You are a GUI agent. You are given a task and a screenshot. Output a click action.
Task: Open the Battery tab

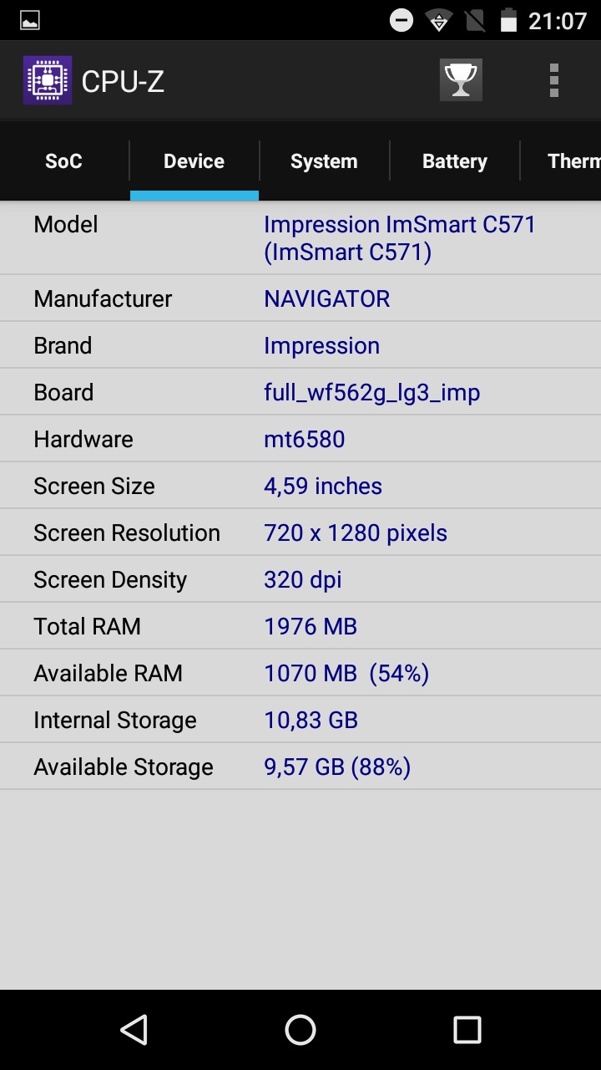pyautogui.click(x=455, y=161)
